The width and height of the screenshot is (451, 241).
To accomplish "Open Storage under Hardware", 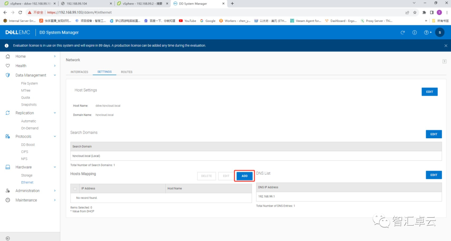I will (27, 175).
